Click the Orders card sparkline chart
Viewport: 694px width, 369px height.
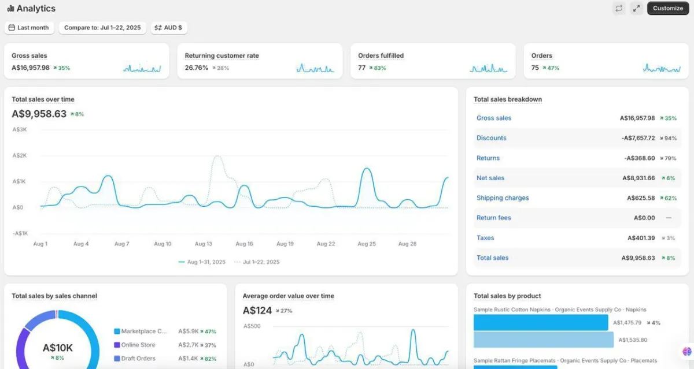(662, 68)
